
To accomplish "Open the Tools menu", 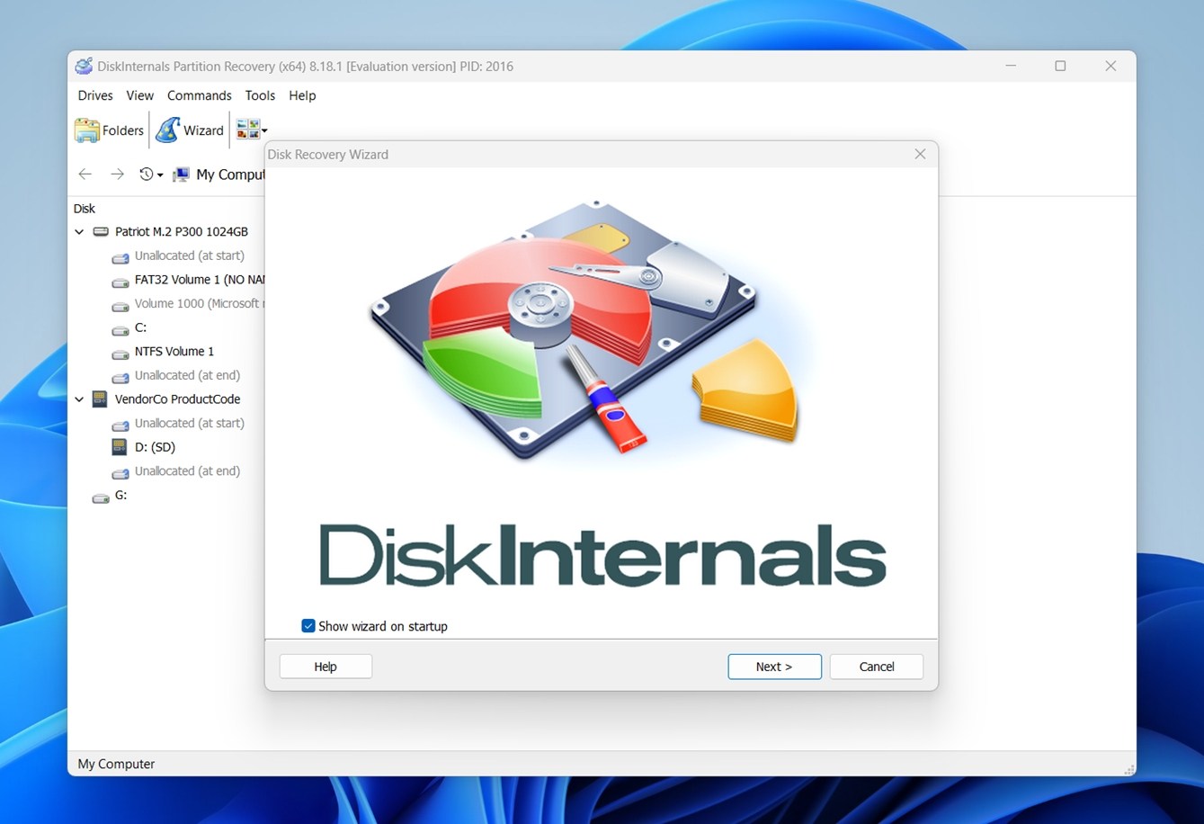I will click(260, 95).
